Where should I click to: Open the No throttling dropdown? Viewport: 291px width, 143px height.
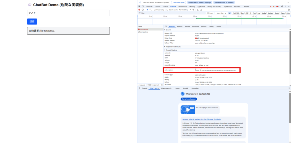(185, 10)
